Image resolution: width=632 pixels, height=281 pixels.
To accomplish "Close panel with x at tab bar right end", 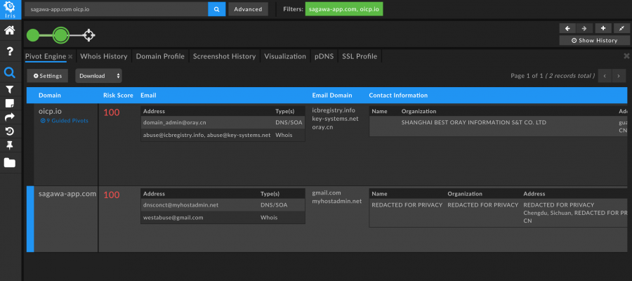I will 626,56.
